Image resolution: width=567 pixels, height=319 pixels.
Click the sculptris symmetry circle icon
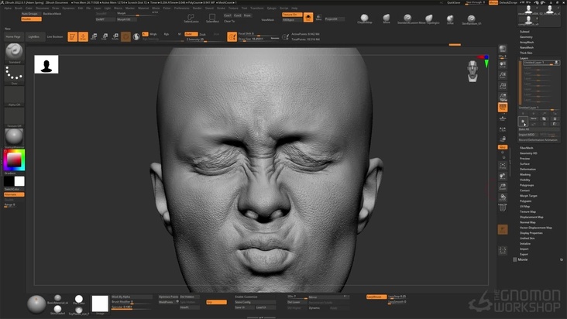click(x=136, y=36)
